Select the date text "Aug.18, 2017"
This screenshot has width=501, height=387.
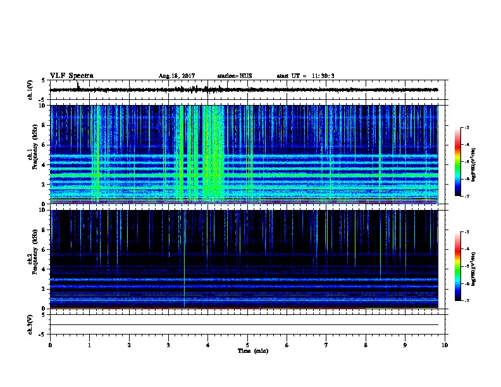point(176,76)
